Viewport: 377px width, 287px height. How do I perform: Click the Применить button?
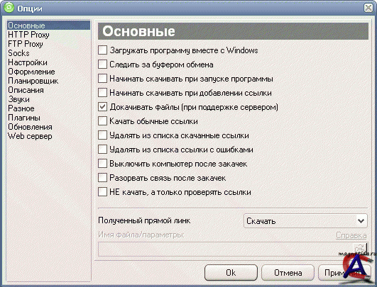tap(344, 273)
